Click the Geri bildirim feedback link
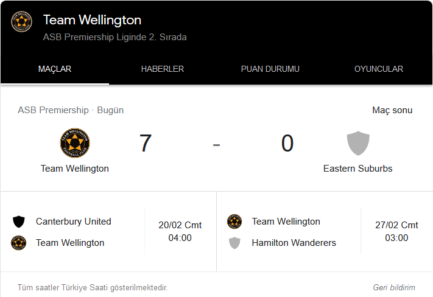433x297 pixels. click(394, 288)
